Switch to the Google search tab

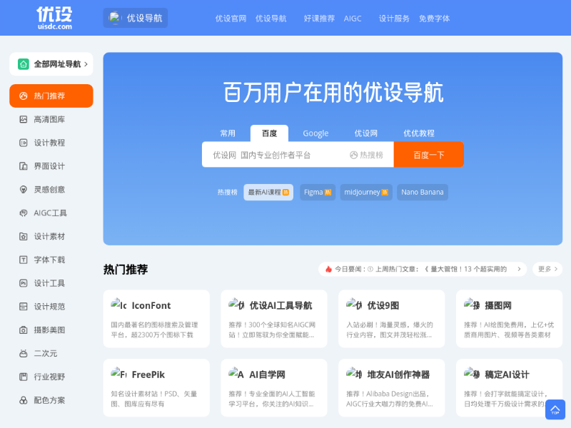coord(315,133)
